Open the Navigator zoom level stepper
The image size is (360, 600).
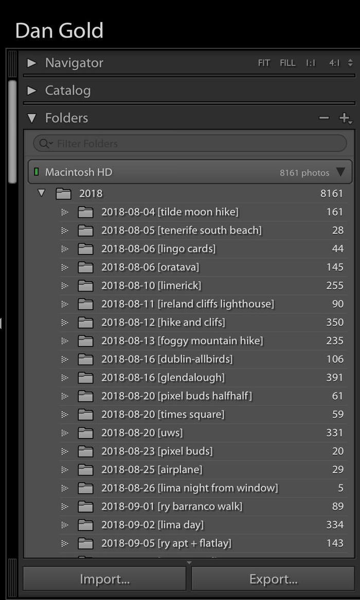(350, 63)
